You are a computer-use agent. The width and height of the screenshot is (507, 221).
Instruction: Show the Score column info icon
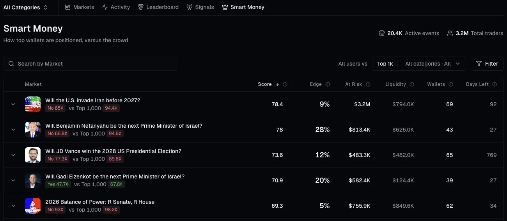point(285,84)
